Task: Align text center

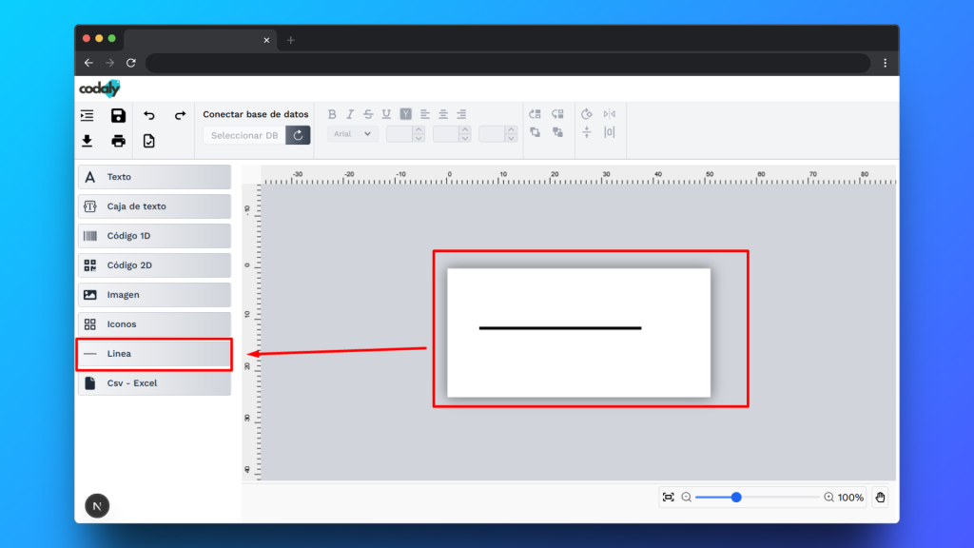Action: (x=443, y=114)
